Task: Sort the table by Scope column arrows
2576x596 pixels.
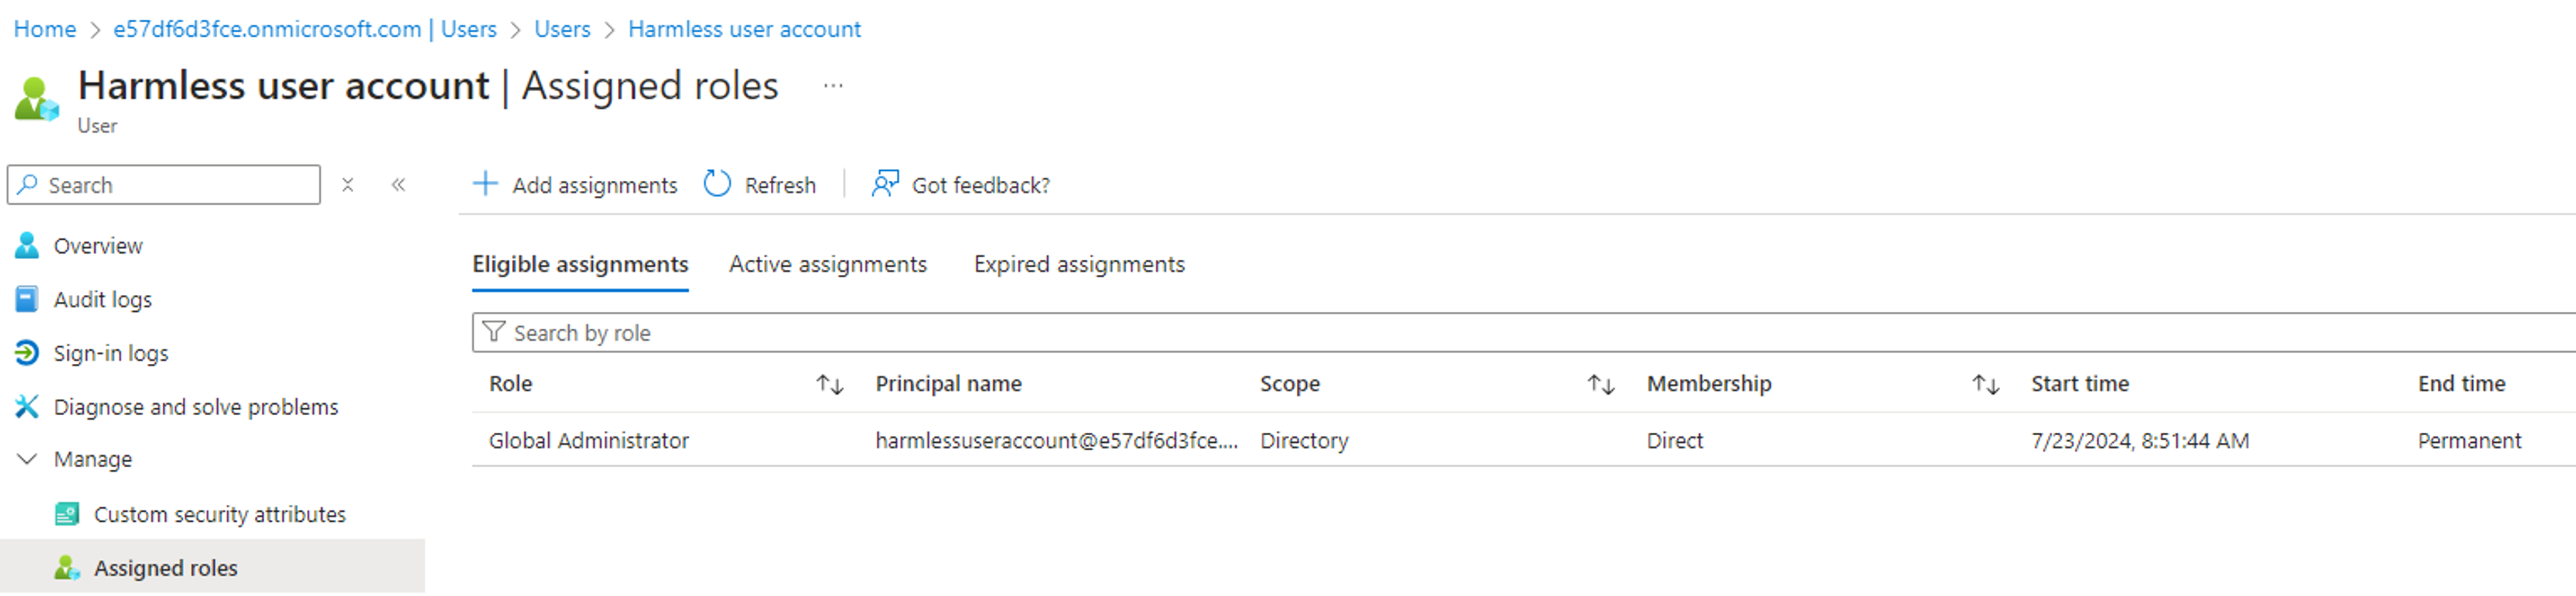Action: pos(1601,384)
